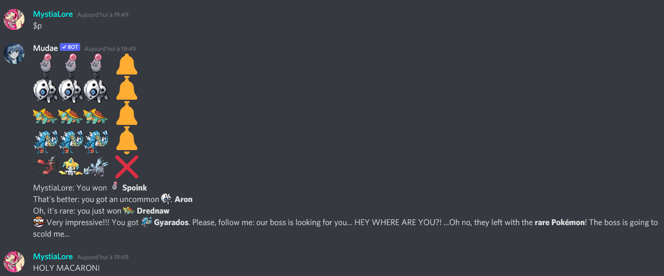Click the timestamp next to Mudae BOT tag
Image resolution: width=664 pixels, height=276 pixels.
click(110, 48)
